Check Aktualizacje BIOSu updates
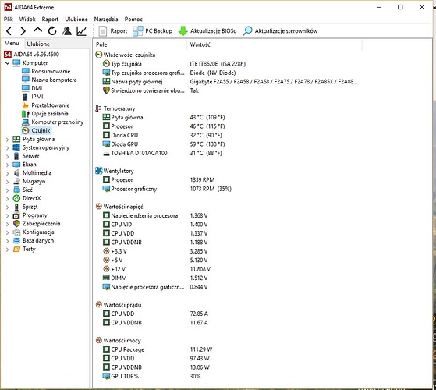This screenshot has width=436, height=390. pyautogui.click(x=207, y=31)
